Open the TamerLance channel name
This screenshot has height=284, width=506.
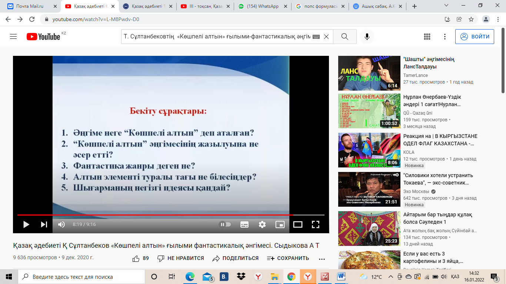pos(415,75)
